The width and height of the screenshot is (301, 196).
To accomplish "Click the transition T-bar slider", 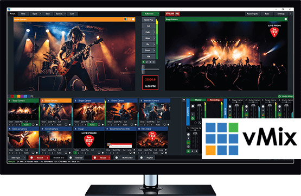I will click(143, 69).
